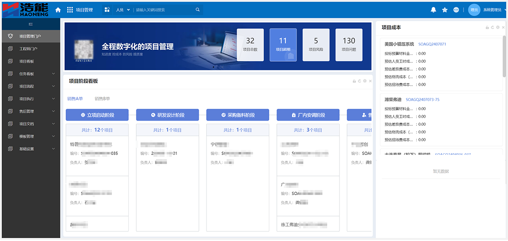Switch to the 销售A单 tab

[x=75, y=99]
